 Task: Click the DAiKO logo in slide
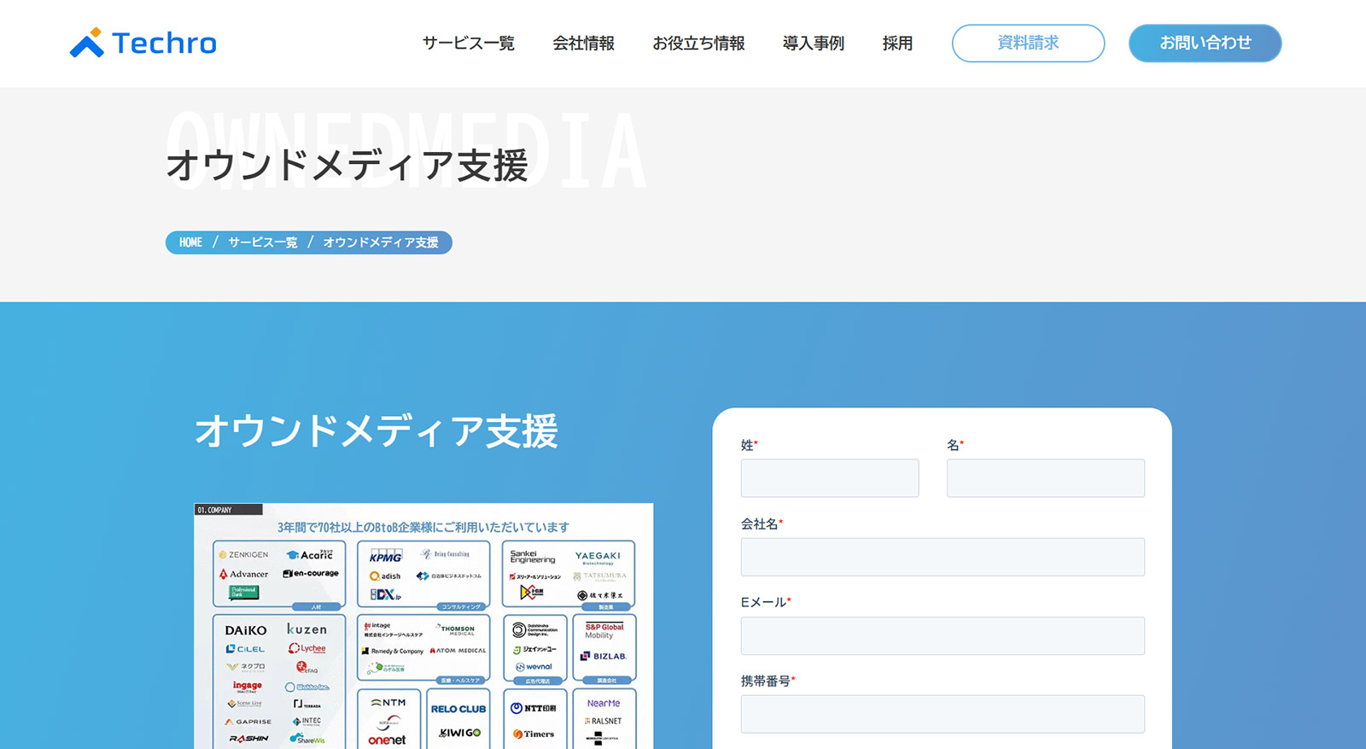point(246,630)
